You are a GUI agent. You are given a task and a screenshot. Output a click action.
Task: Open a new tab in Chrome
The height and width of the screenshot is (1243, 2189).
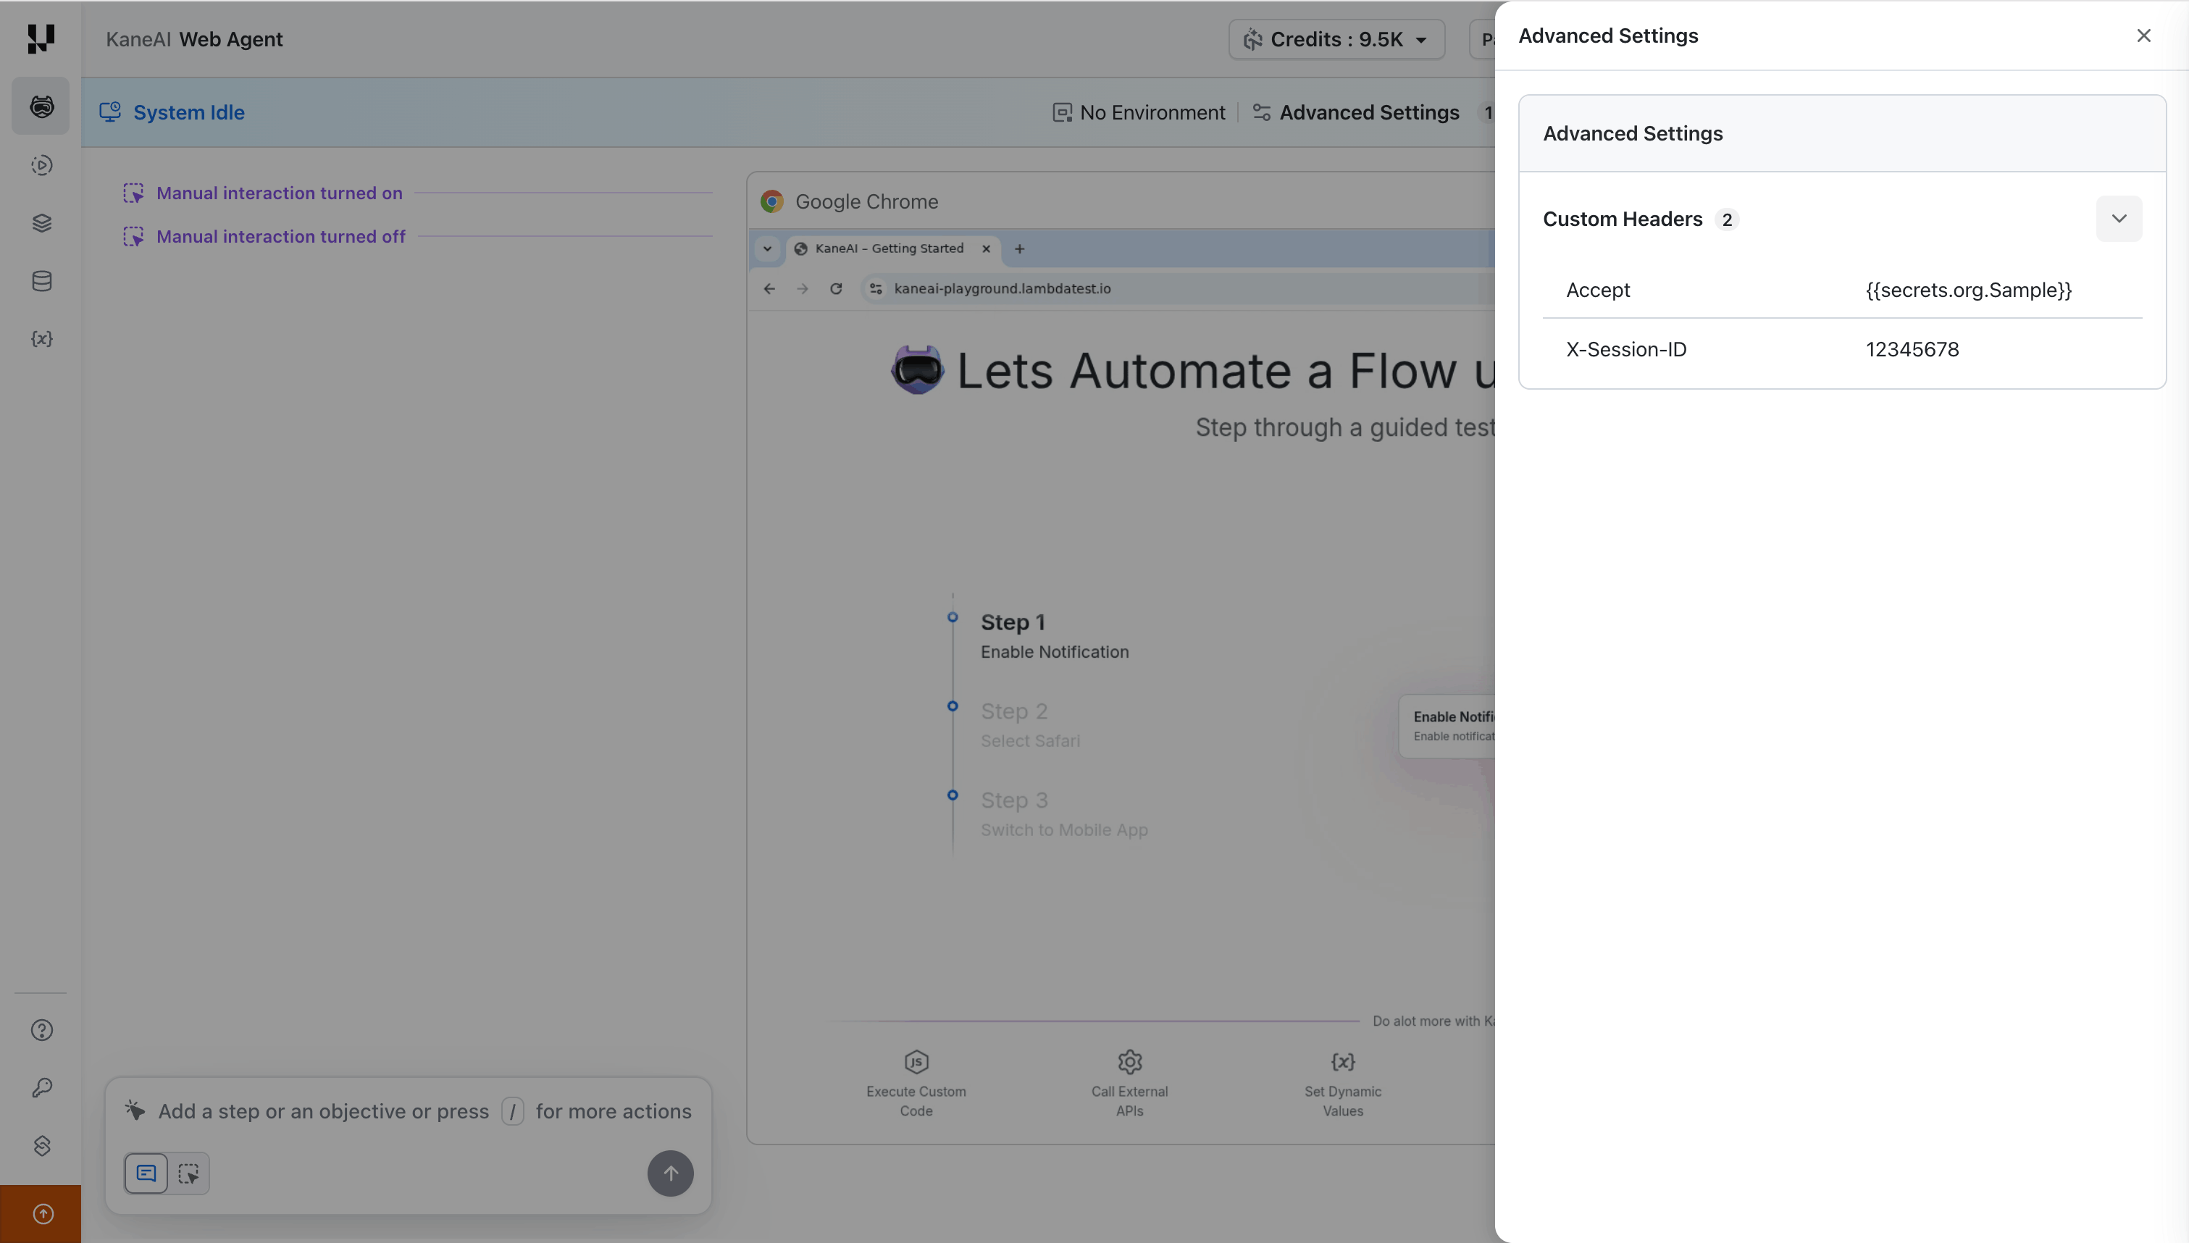tap(1019, 248)
